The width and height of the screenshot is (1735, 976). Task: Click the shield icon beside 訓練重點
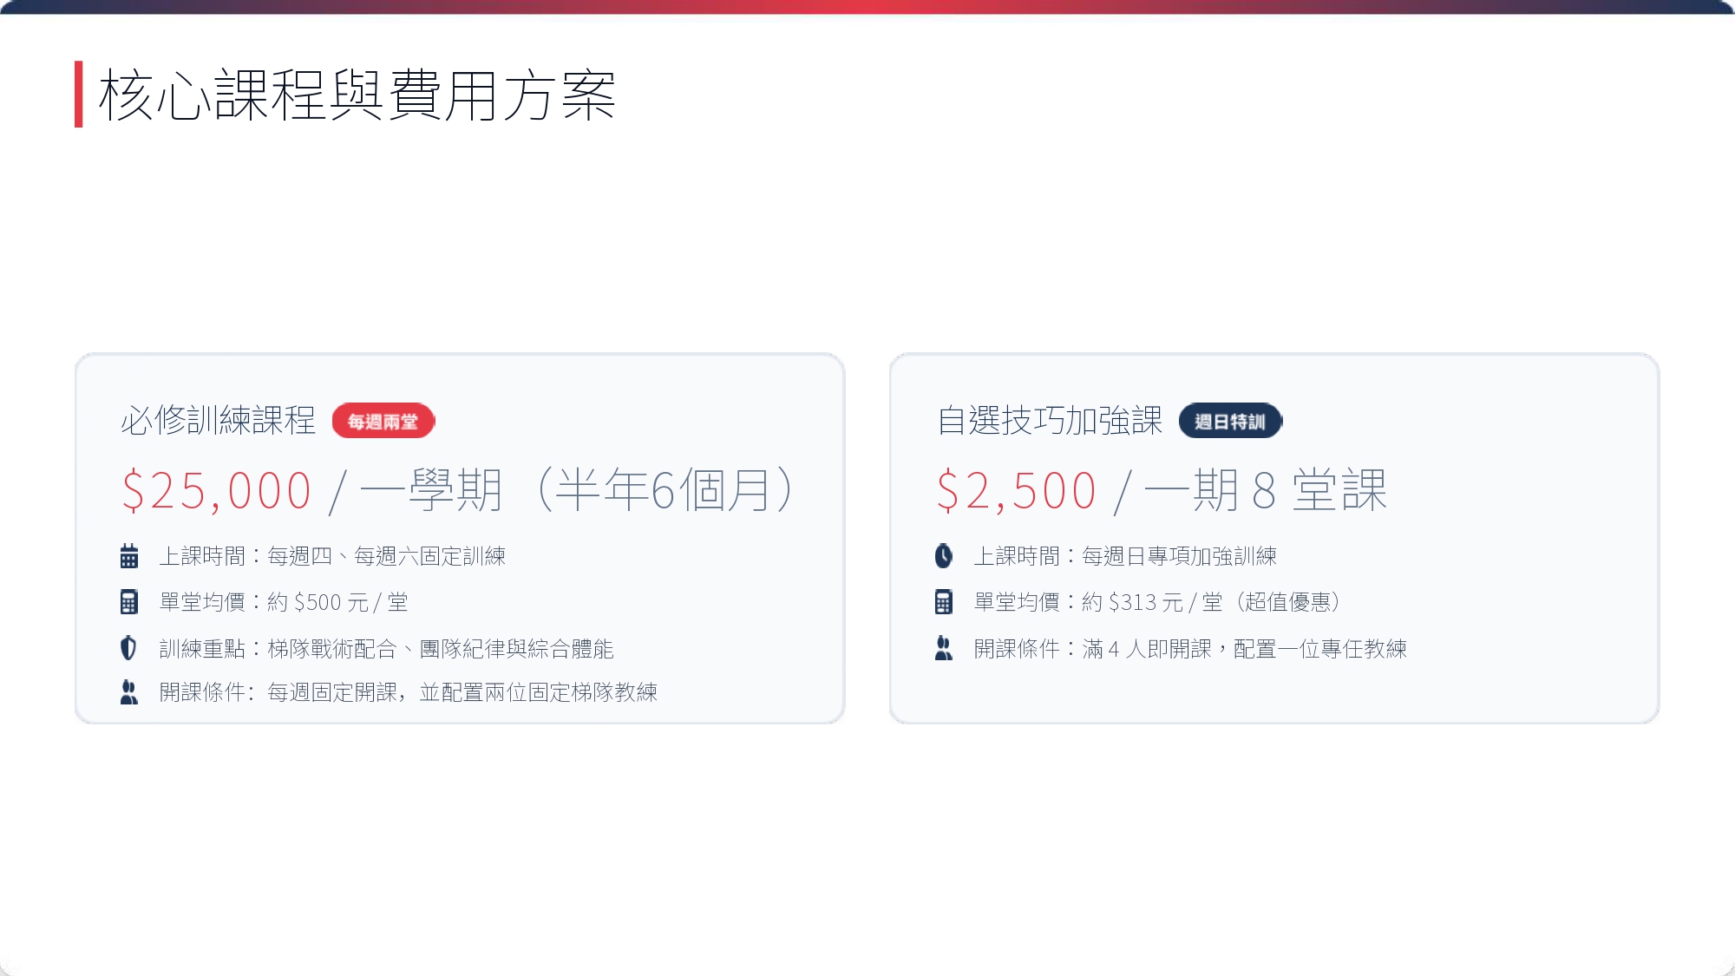point(129,648)
